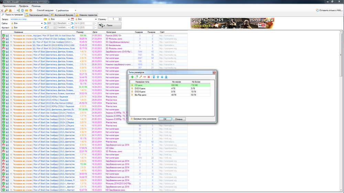Click the pencil edit icon in dialog toolbar
The image size is (344, 193).
pyautogui.click(x=140, y=77)
